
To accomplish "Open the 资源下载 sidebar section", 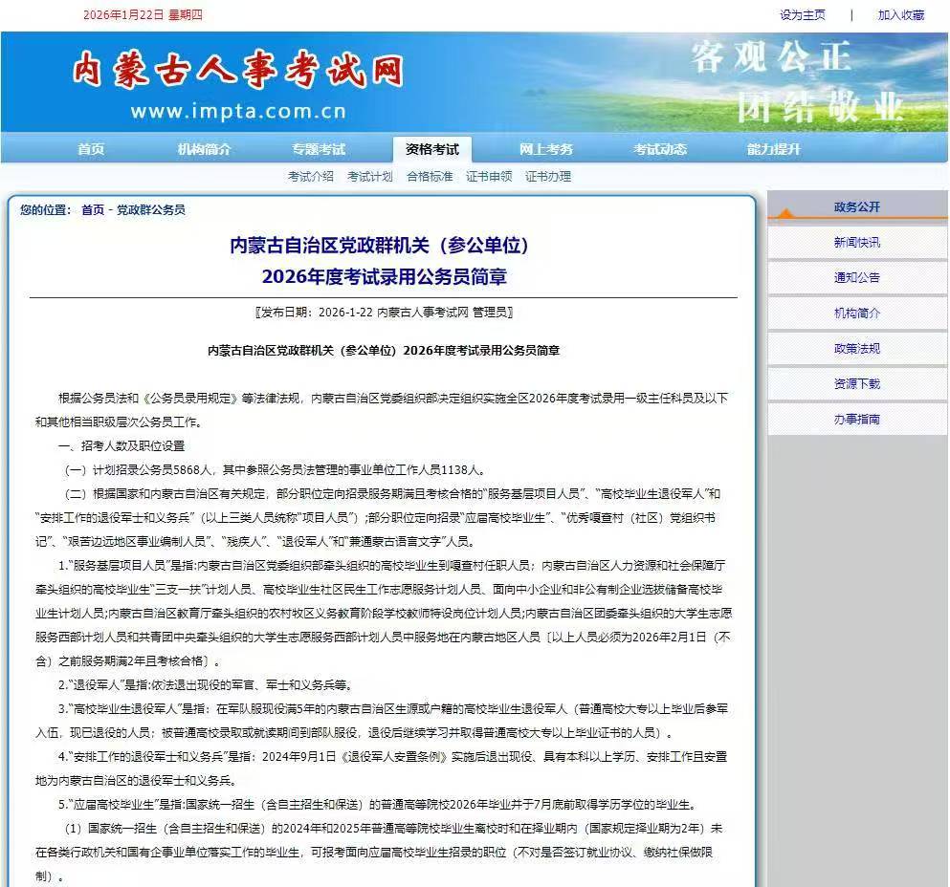I will point(858,383).
